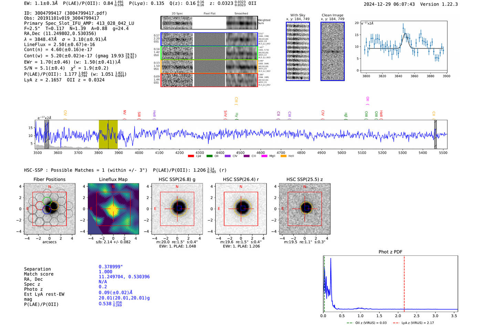Select the With Sky fiber image

click(x=298, y=51)
